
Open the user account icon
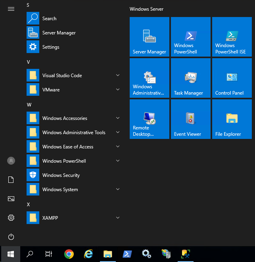[11, 161]
